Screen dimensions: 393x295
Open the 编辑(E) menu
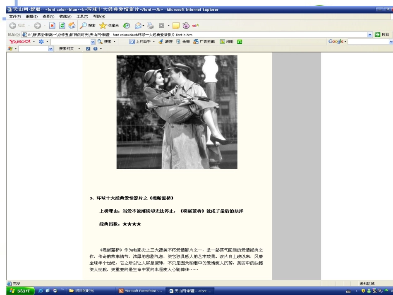pos(32,17)
